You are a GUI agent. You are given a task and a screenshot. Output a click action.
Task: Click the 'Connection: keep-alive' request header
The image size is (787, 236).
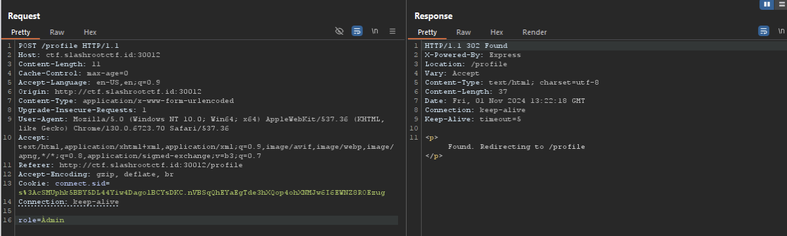point(69,202)
